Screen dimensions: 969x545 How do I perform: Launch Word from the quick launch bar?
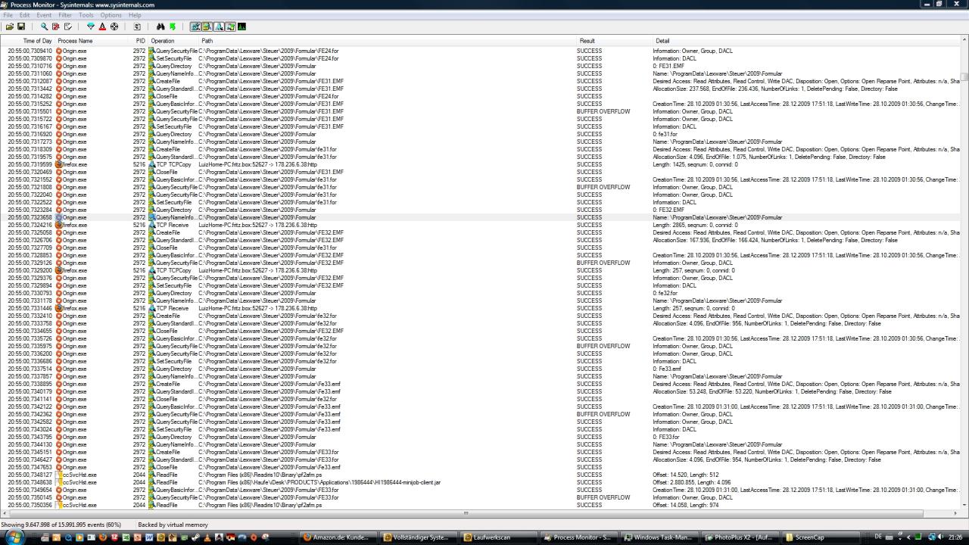149,537
